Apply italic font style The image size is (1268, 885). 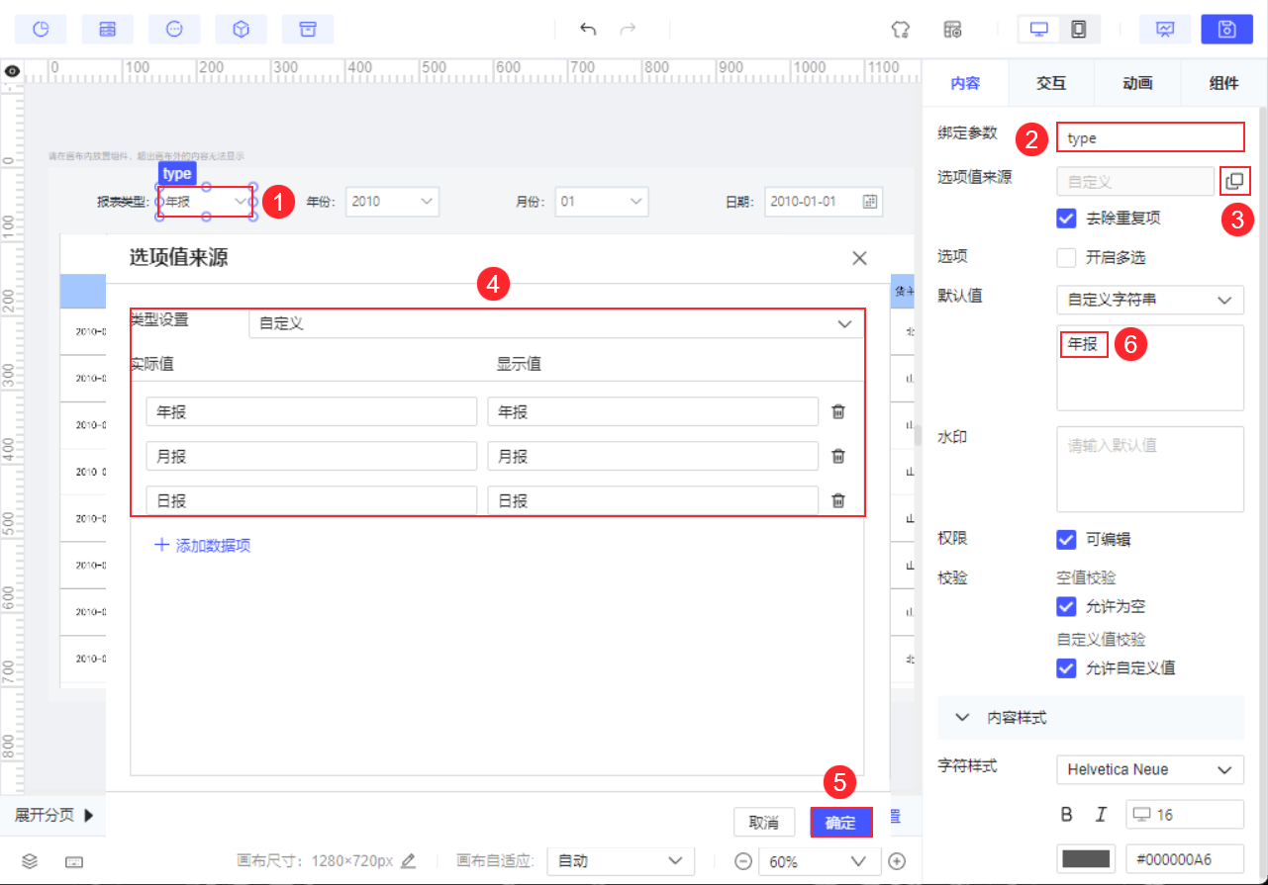pos(1101,815)
